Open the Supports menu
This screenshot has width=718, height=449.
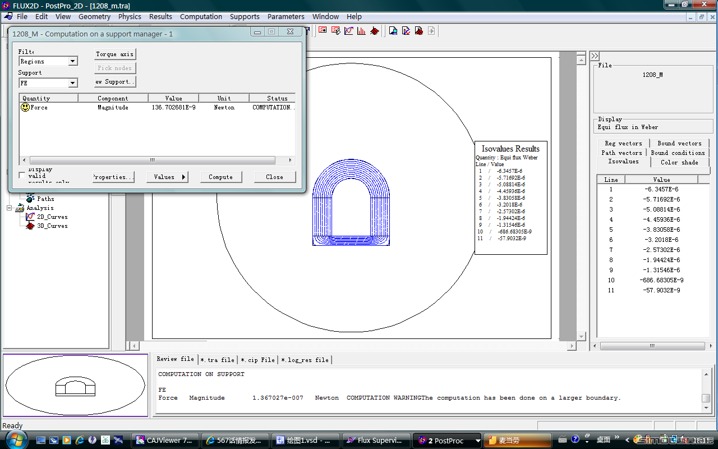[x=245, y=16]
